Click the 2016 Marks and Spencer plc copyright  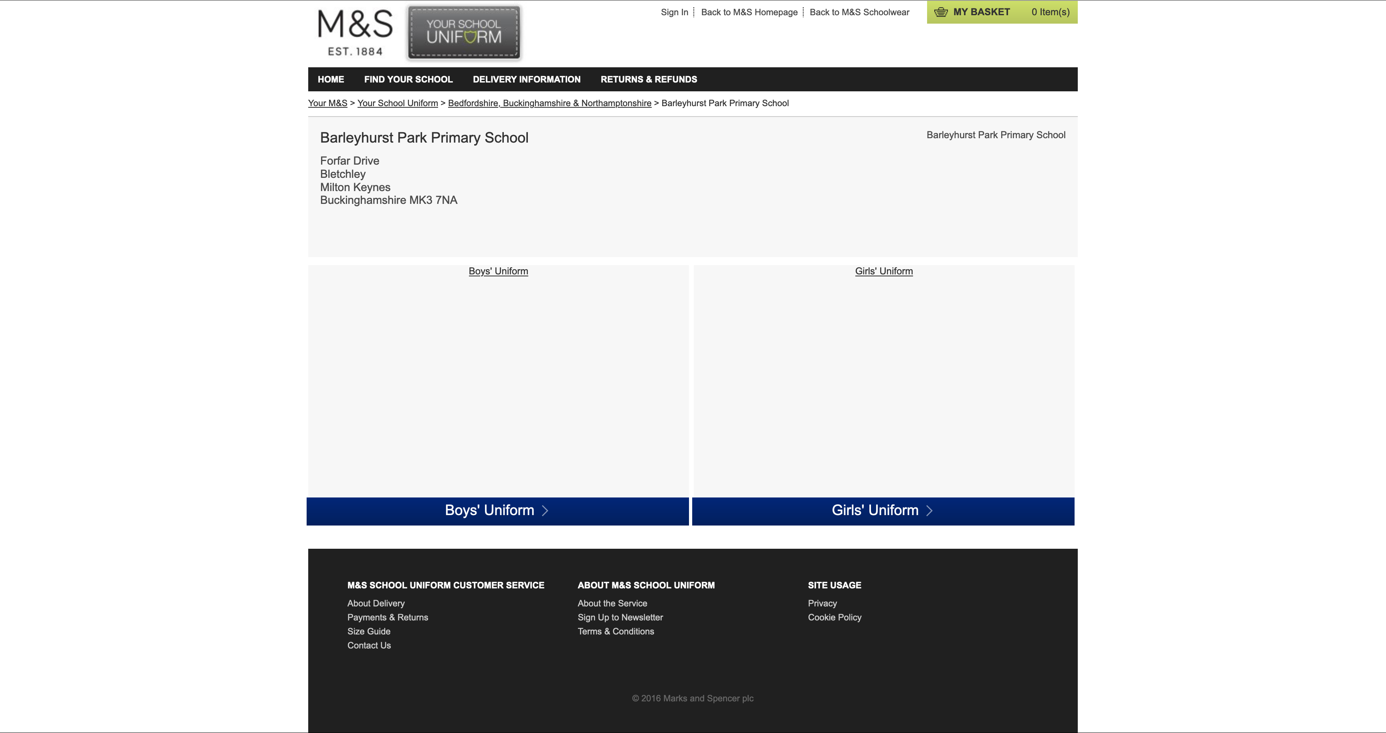(x=693, y=698)
